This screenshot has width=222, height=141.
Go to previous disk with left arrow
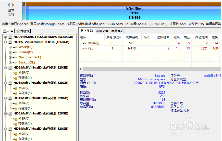pyautogui.click(x=9, y=5)
